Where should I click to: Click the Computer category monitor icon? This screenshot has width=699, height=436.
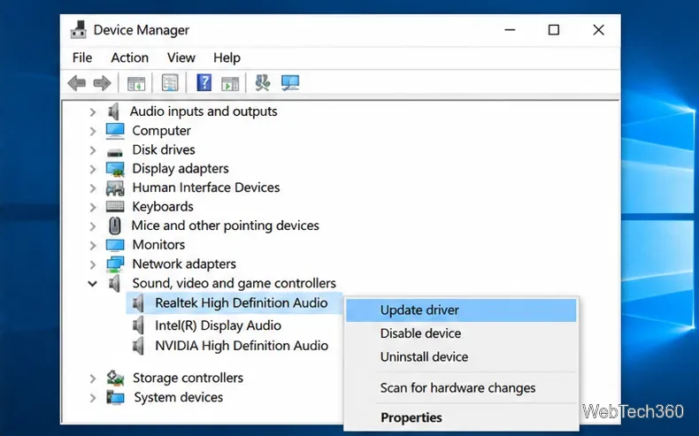coord(115,131)
